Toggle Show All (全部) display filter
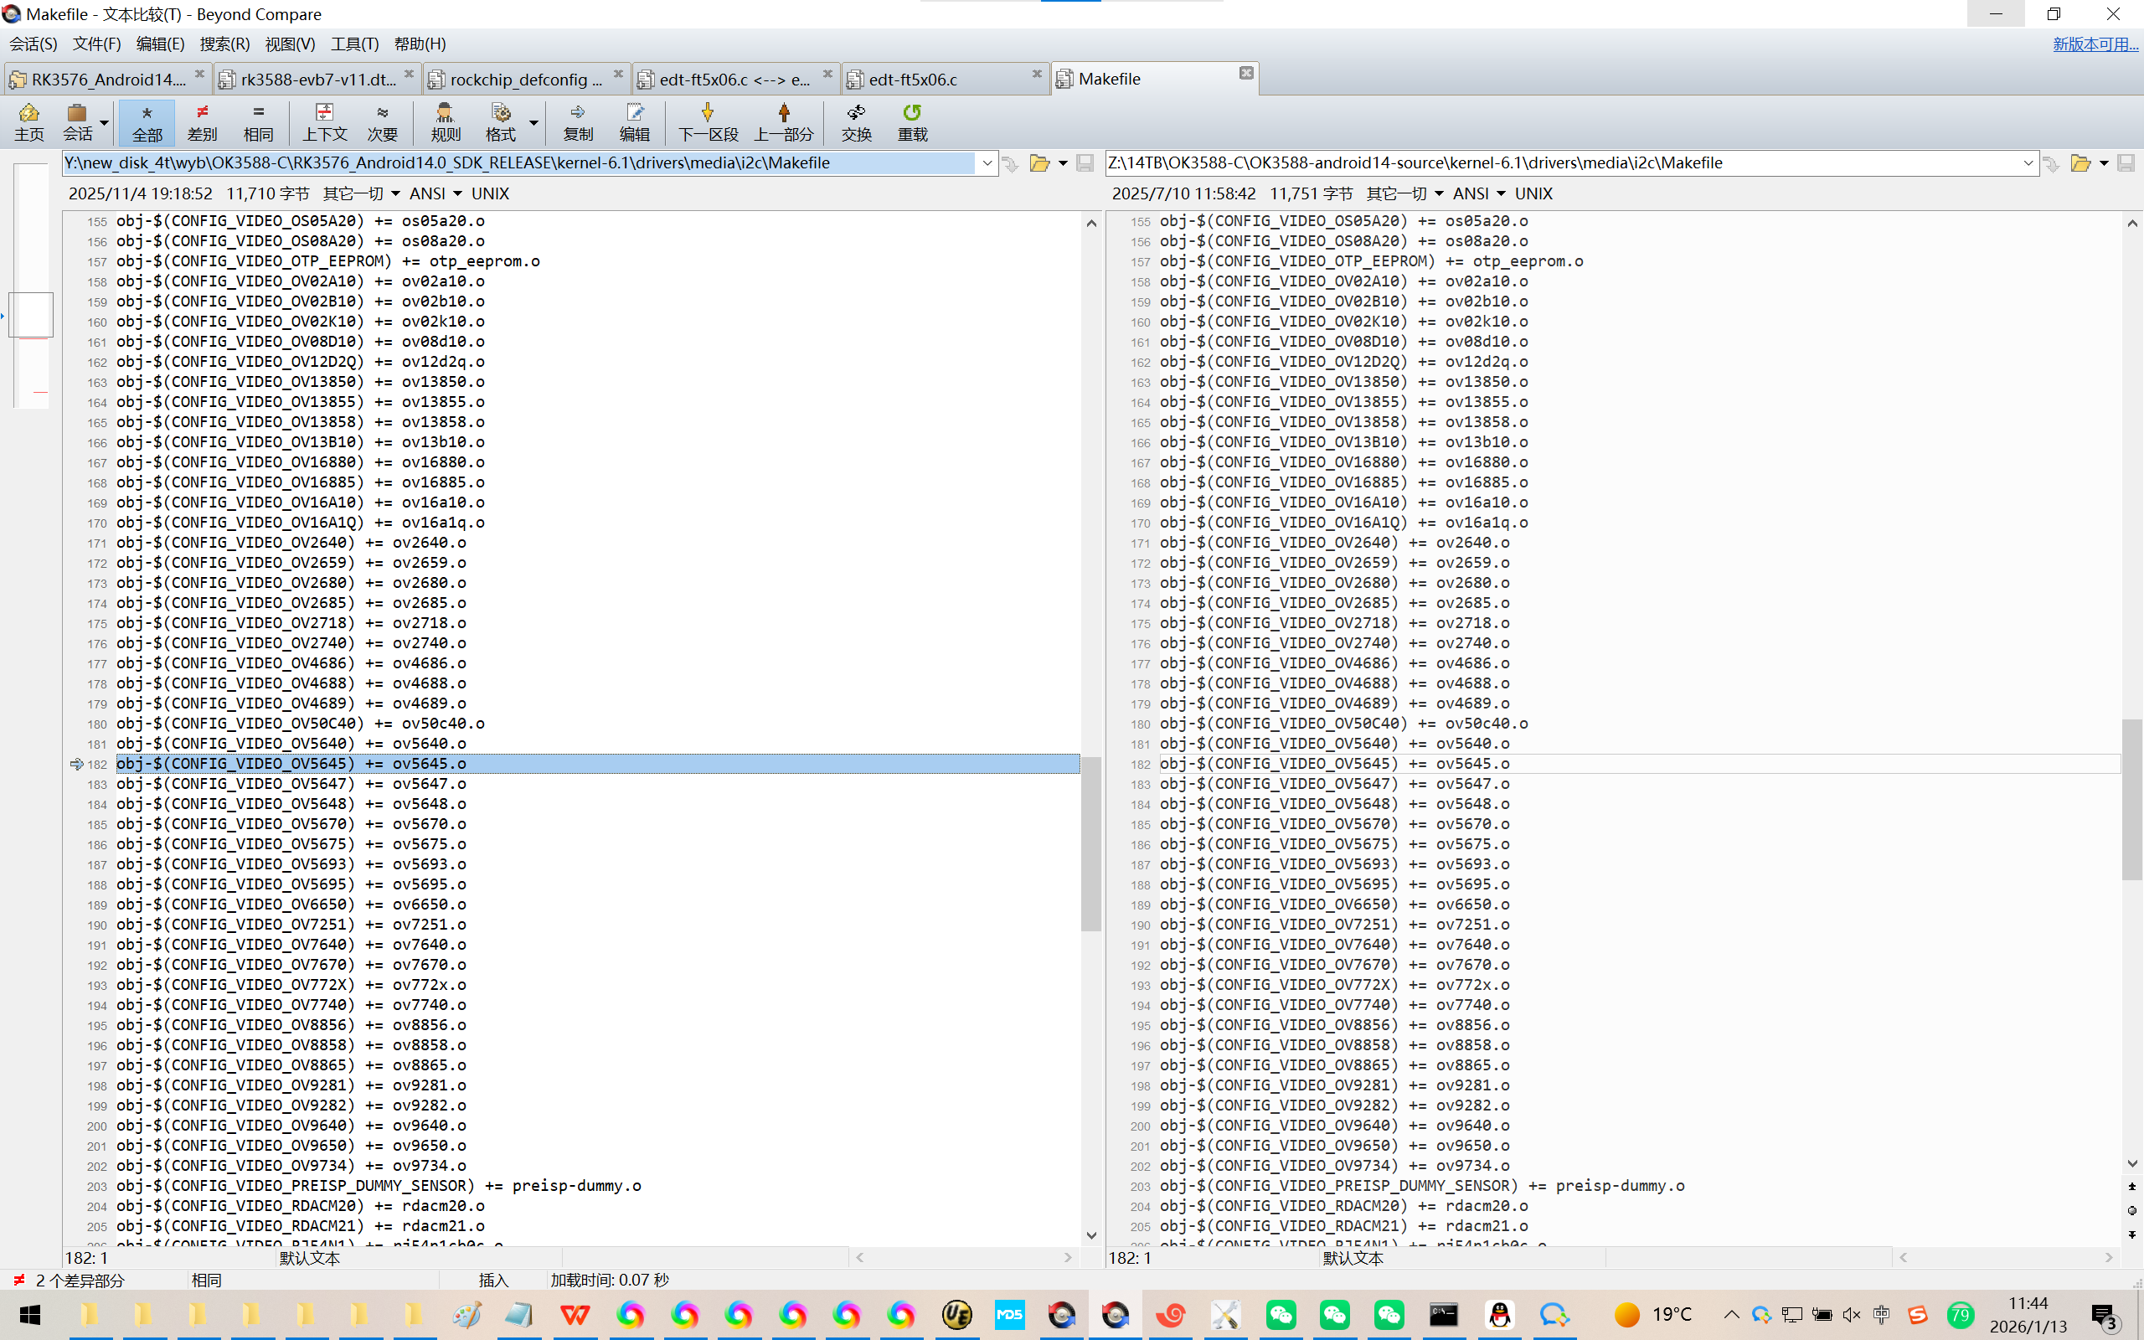Viewport: 2144px width, 1340px height. click(x=147, y=121)
